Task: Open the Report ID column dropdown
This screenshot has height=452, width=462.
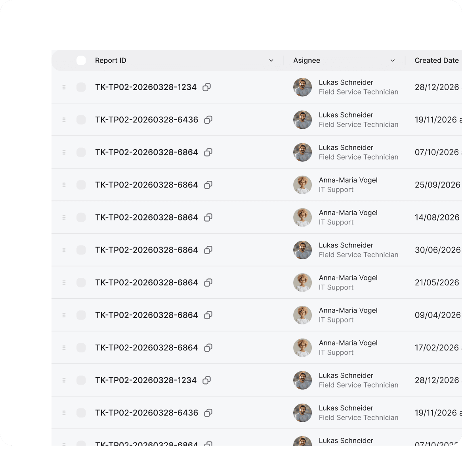Action: coord(271,60)
